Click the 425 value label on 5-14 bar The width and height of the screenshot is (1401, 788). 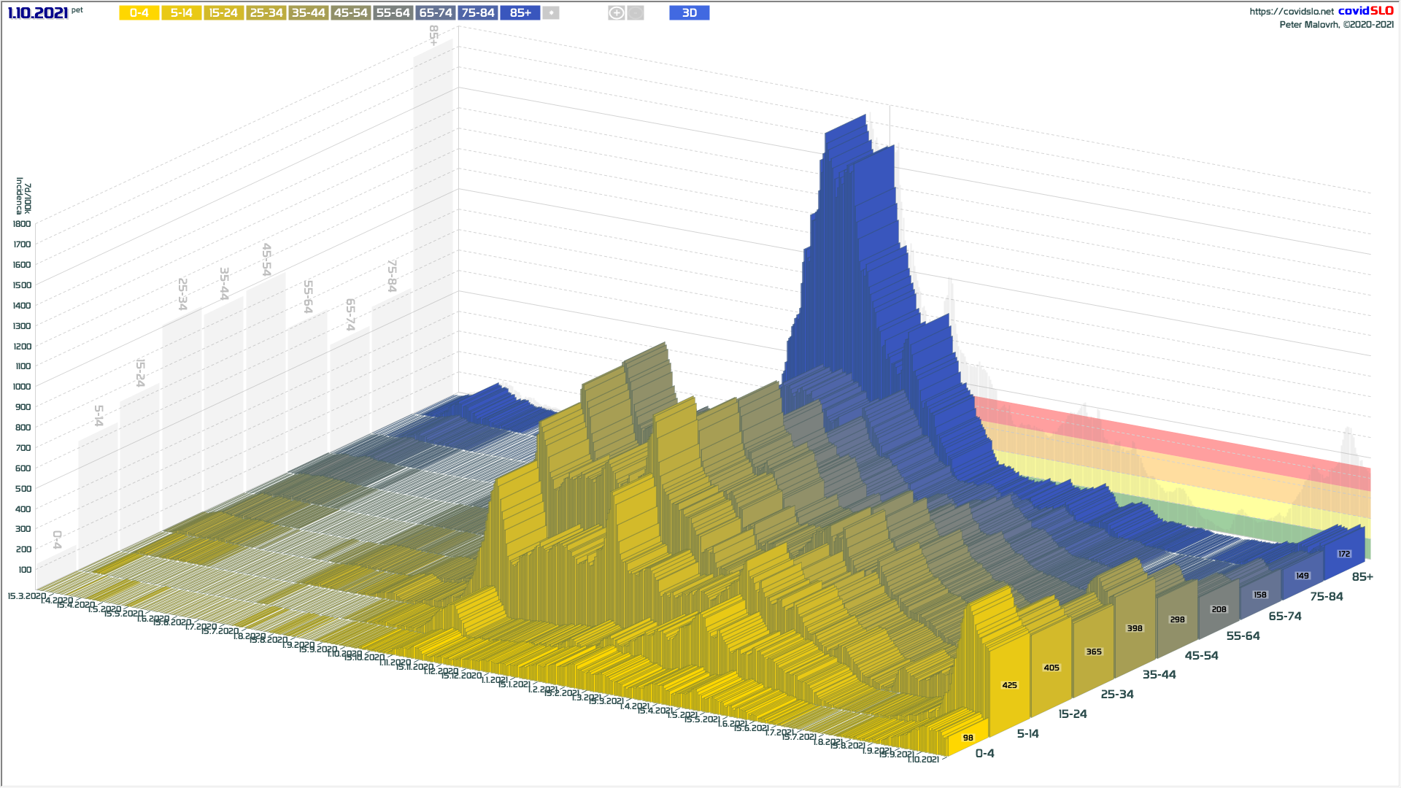click(x=1009, y=685)
